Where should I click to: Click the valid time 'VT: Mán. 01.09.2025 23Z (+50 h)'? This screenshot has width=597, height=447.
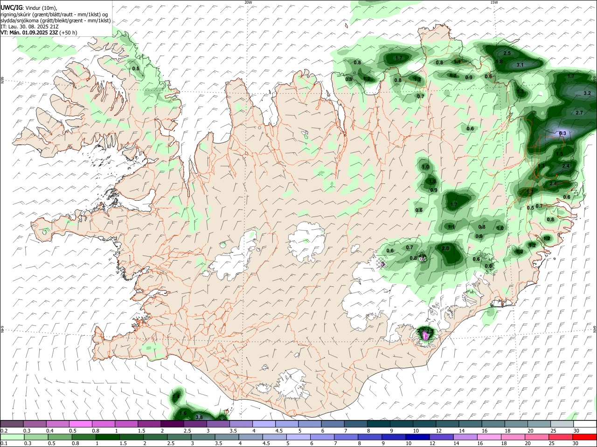point(39,33)
